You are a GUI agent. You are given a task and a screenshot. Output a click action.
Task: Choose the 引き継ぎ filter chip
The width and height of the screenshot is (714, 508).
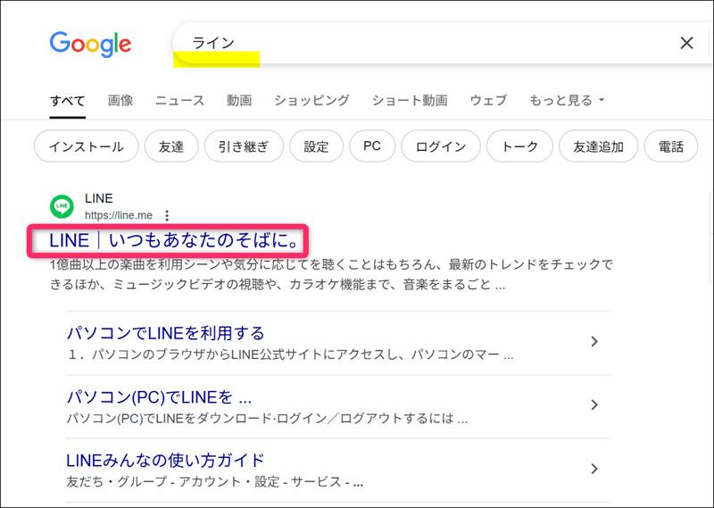(x=244, y=146)
